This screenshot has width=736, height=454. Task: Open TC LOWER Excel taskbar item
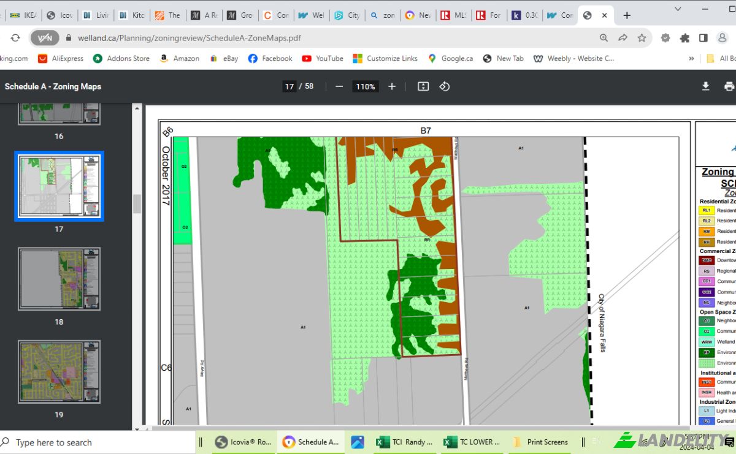pyautogui.click(x=472, y=442)
